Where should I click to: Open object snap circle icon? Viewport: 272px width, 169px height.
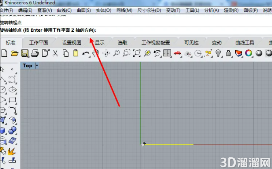[198, 53]
